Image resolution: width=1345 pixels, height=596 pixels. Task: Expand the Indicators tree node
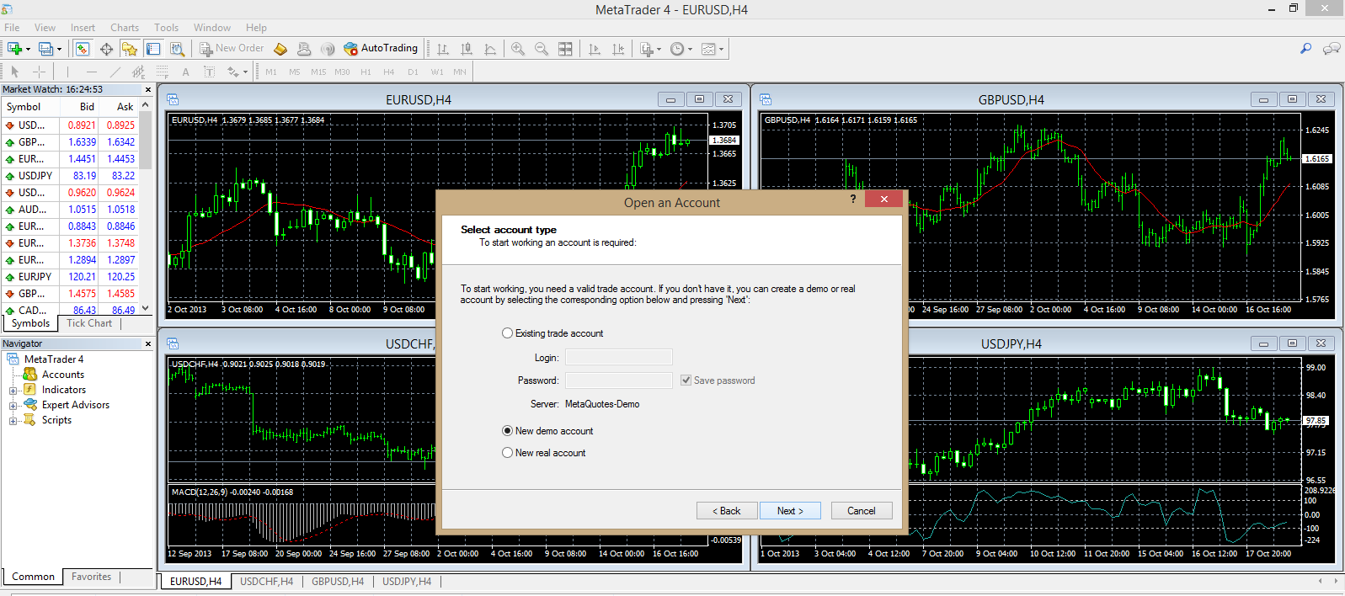(13, 391)
